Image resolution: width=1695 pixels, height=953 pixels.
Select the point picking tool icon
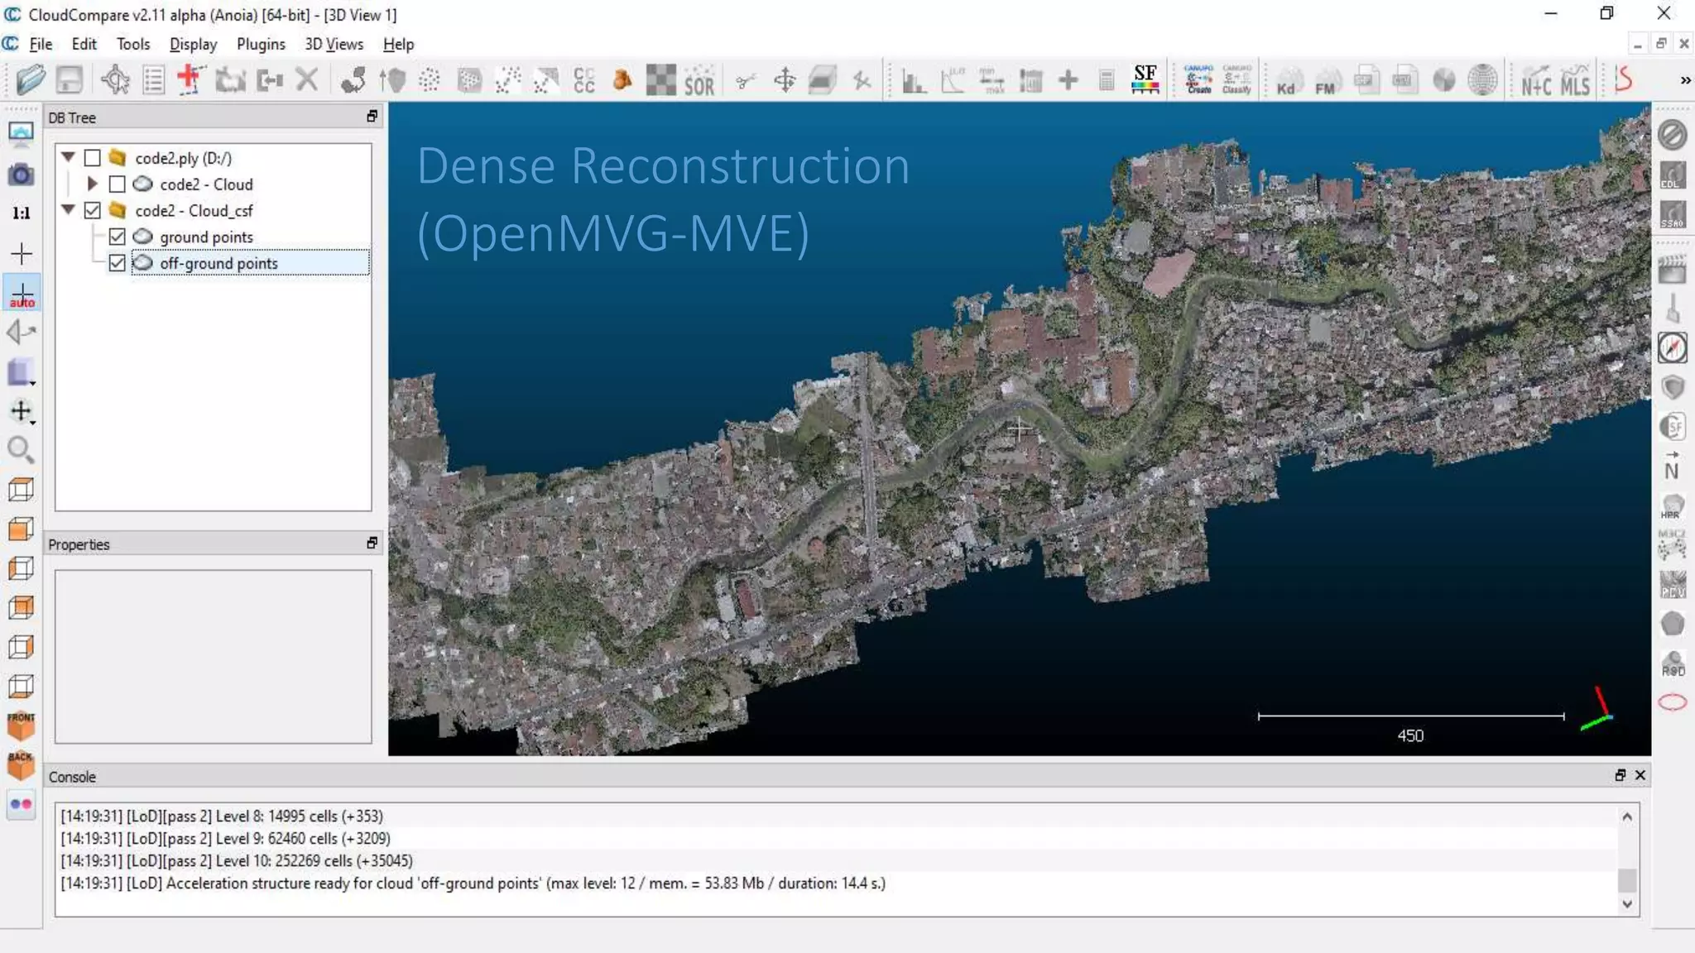[x=115, y=80]
